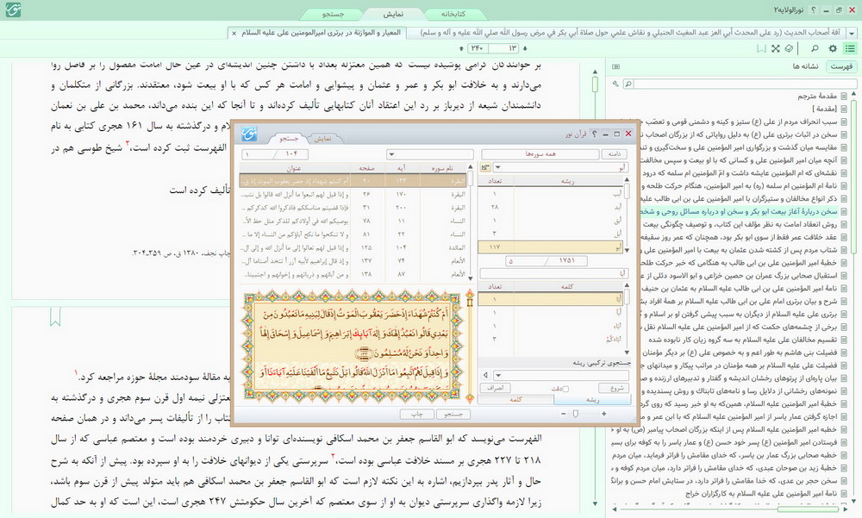Open dropdown of combined root search field
The width and height of the screenshot is (862, 518).
pyautogui.click(x=497, y=375)
